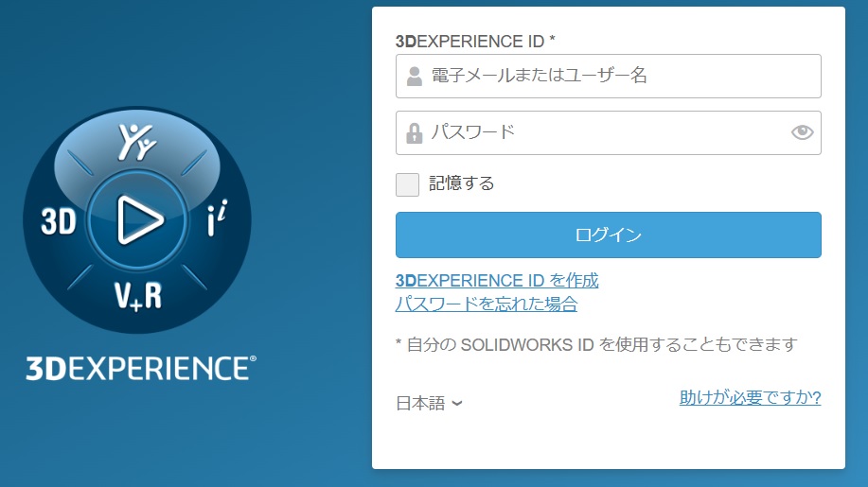Open the 助けが必要ですか? help link

click(x=750, y=398)
